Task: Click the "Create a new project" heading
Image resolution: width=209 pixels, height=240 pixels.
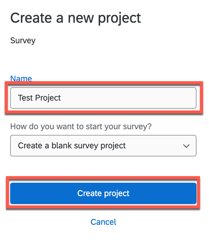Action: click(76, 18)
